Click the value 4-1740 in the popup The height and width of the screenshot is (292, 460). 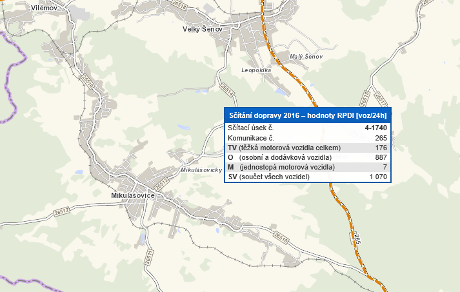click(375, 128)
